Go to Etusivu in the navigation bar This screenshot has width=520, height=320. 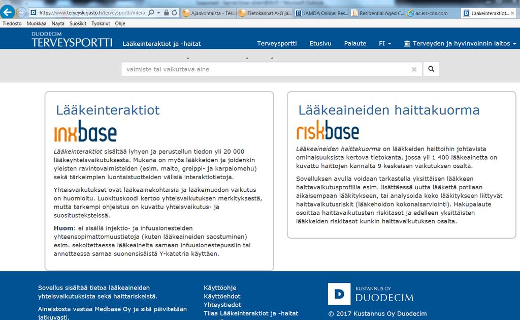[x=320, y=44]
